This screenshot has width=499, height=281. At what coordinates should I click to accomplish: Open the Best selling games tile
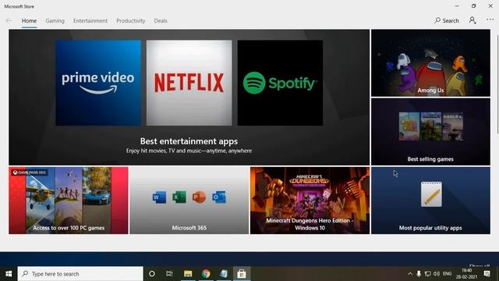pyautogui.click(x=430, y=132)
